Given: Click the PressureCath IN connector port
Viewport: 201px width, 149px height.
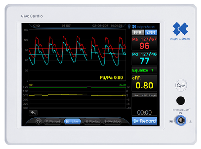Looking at the screenshot, I should click(180, 120).
